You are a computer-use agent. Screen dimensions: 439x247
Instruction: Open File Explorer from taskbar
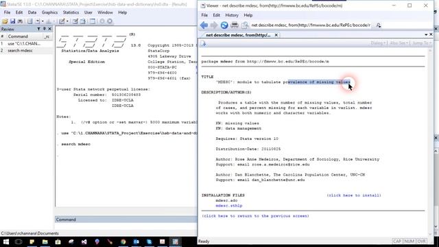pyautogui.click(x=45, y=242)
